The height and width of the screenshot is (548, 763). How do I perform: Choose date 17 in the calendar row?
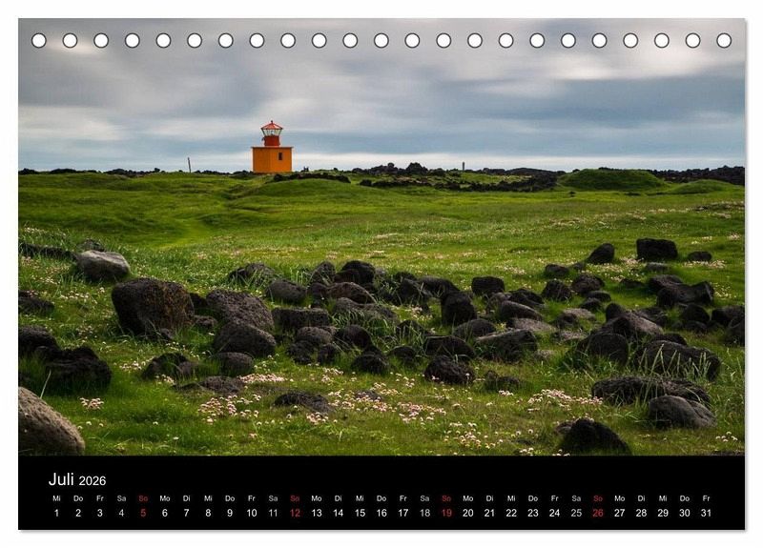402,513
